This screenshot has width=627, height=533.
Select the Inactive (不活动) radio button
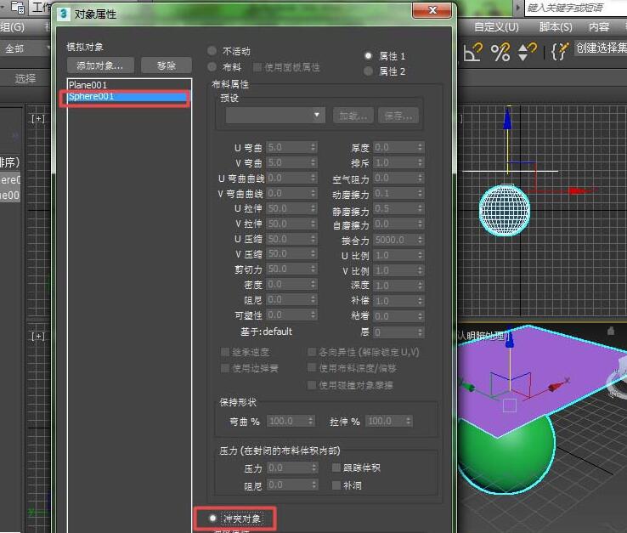[x=212, y=51]
